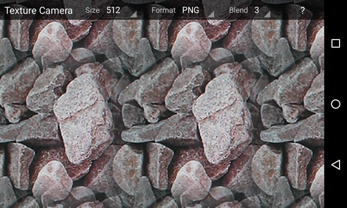Open the Blend dropdown showing 3

260,10
